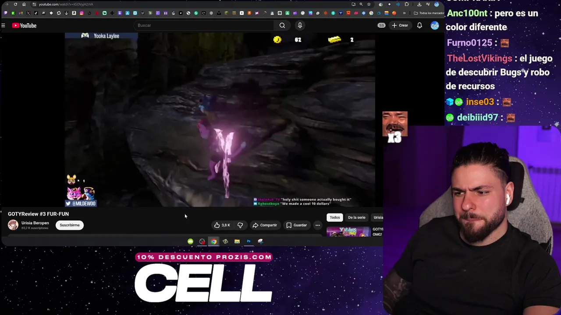Select the Todos filter chip
The height and width of the screenshot is (315, 561).
coord(335,217)
